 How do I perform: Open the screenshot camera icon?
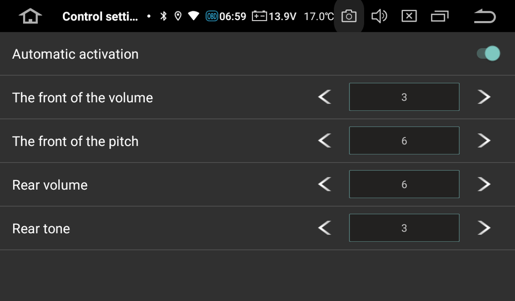[x=349, y=16]
